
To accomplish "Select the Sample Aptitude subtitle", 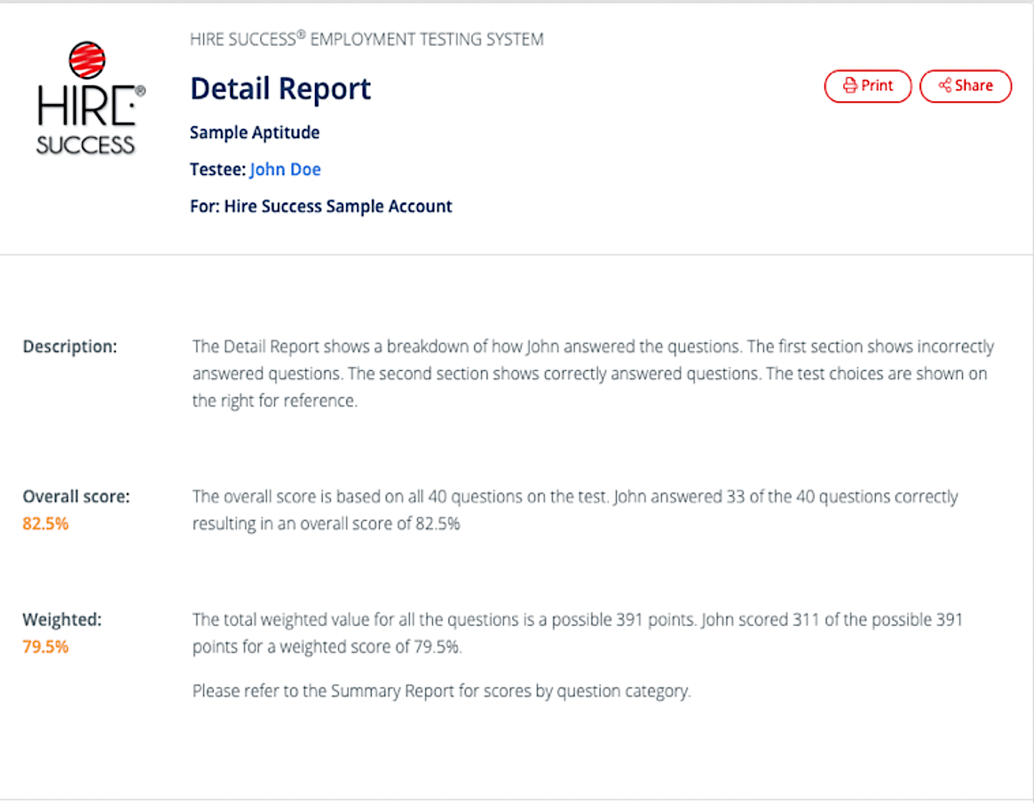I will coord(254,132).
